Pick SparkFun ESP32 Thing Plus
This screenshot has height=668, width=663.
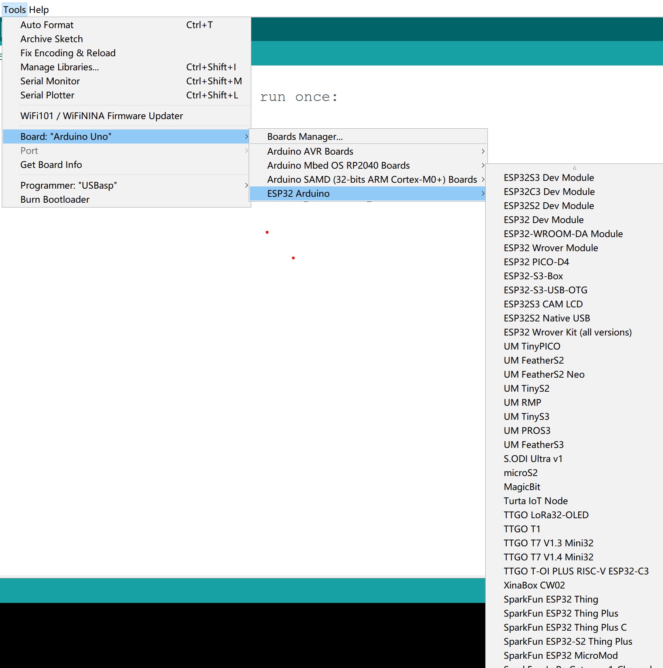[x=574, y=613]
